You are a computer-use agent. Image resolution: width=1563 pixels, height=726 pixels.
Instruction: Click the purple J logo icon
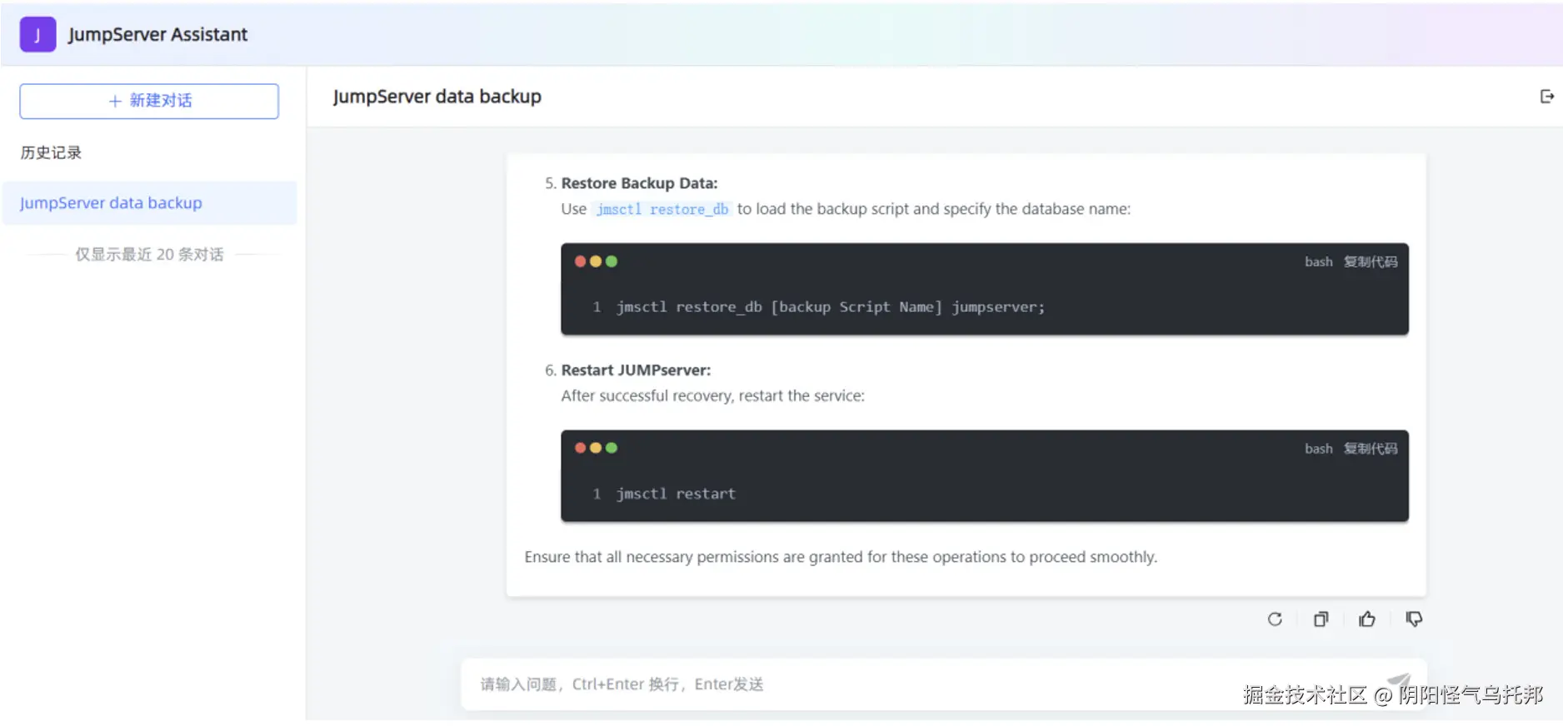point(37,35)
